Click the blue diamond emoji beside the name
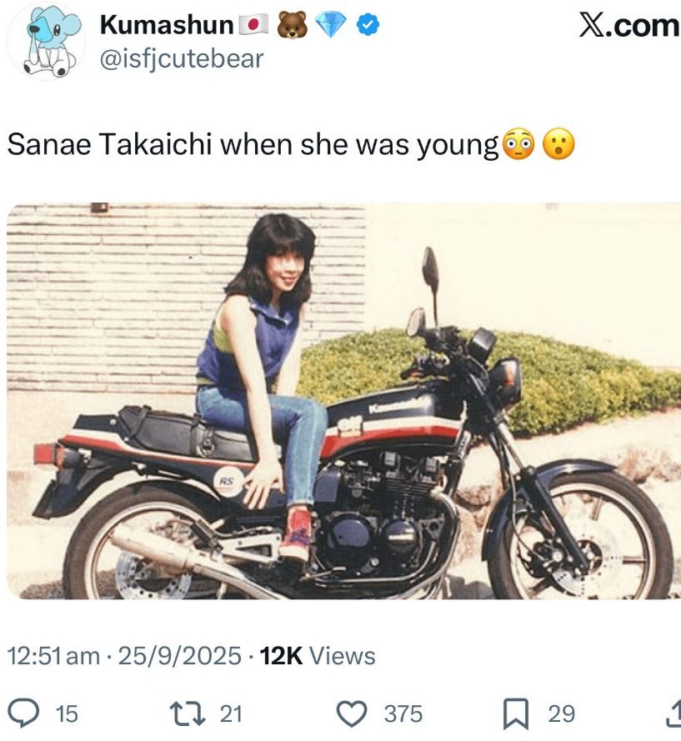The height and width of the screenshot is (741, 681). tap(332, 26)
